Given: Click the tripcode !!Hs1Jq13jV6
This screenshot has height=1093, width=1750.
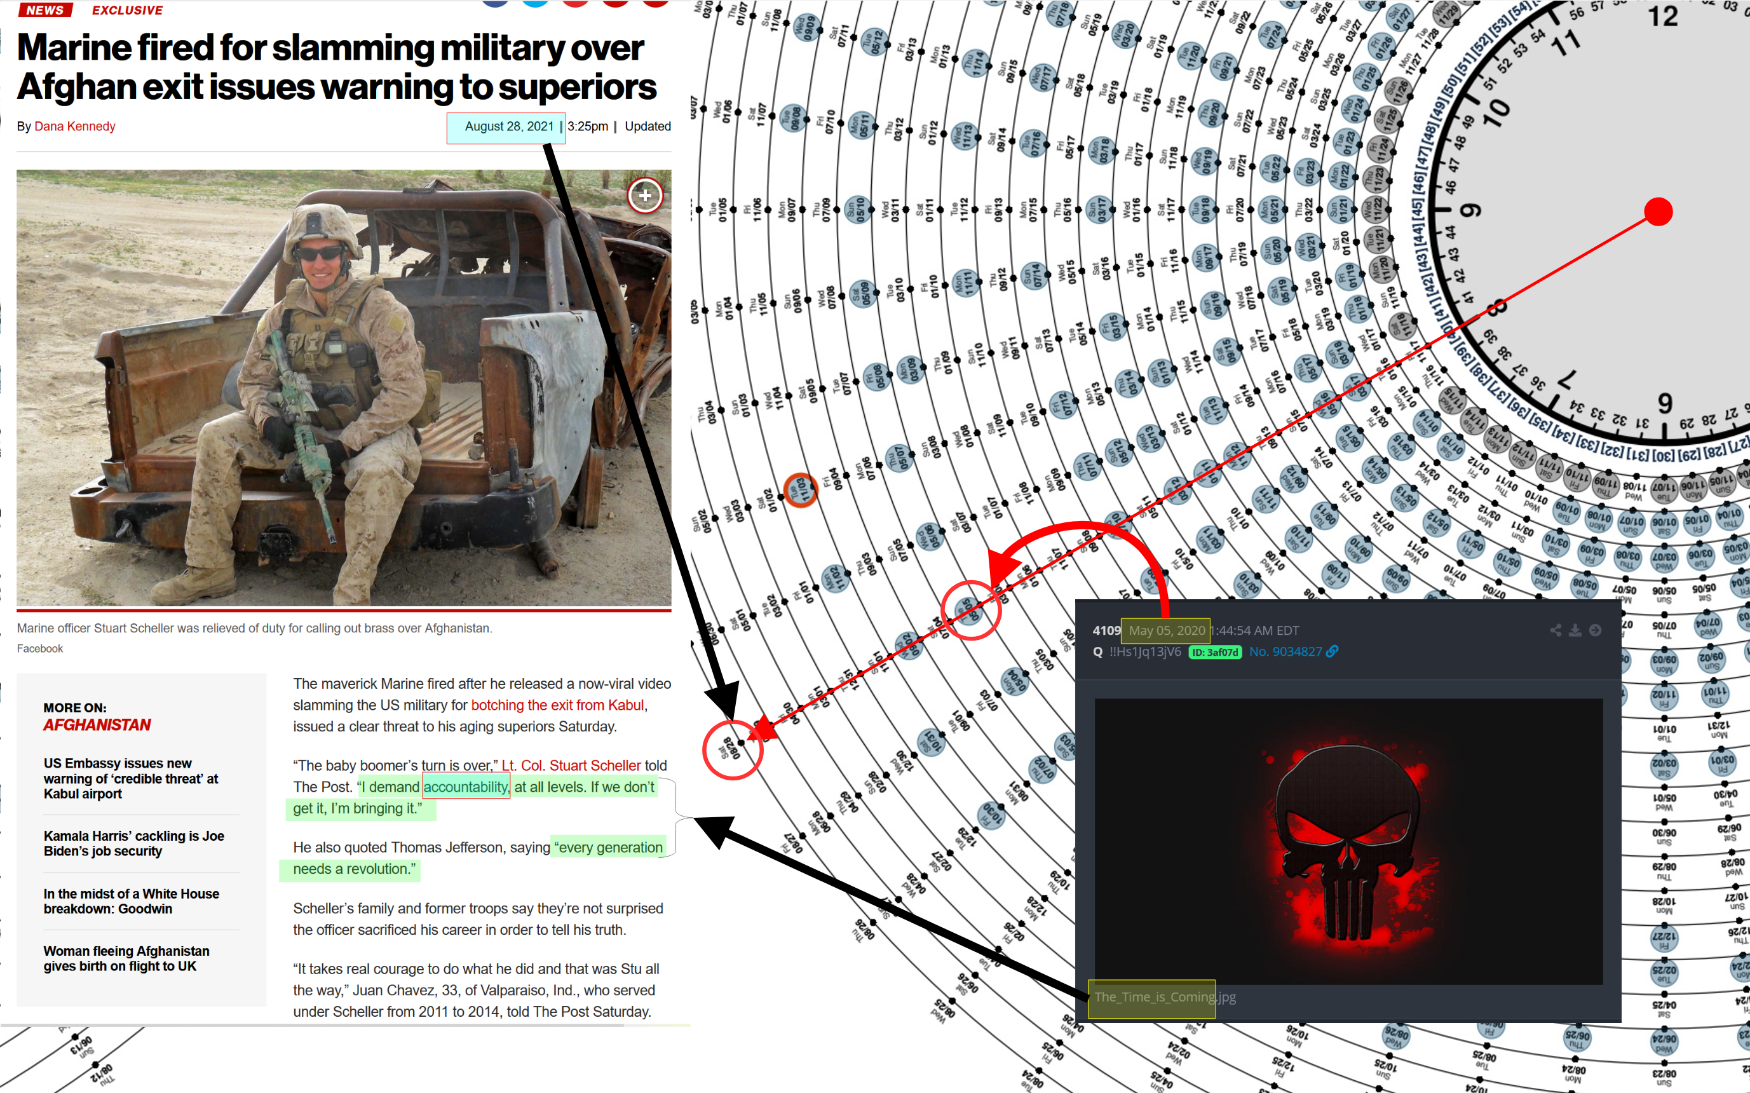Looking at the screenshot, I should tap(1145, 651).
